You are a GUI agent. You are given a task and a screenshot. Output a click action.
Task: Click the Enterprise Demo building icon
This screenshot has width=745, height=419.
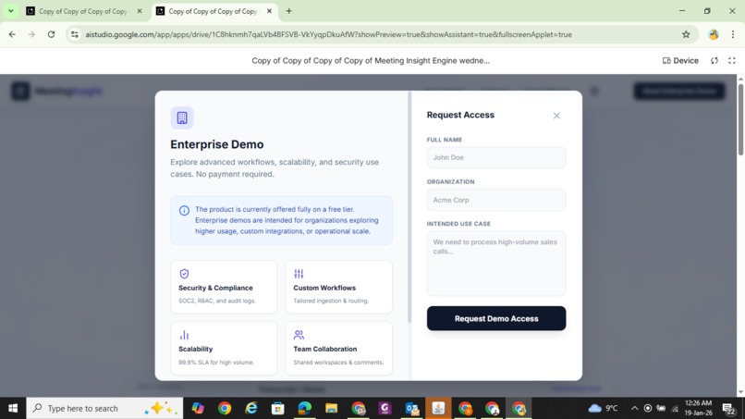click(x=182, y=117)
